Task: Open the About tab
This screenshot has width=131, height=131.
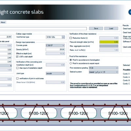Action: tap(3, 22)
